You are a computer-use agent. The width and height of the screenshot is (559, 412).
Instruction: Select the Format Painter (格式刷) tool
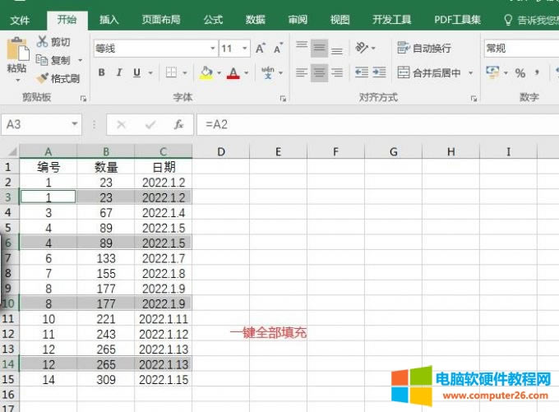pos(58,79)
